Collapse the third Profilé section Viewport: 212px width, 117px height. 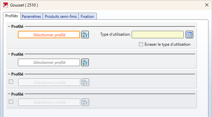(x=9, y=74)
